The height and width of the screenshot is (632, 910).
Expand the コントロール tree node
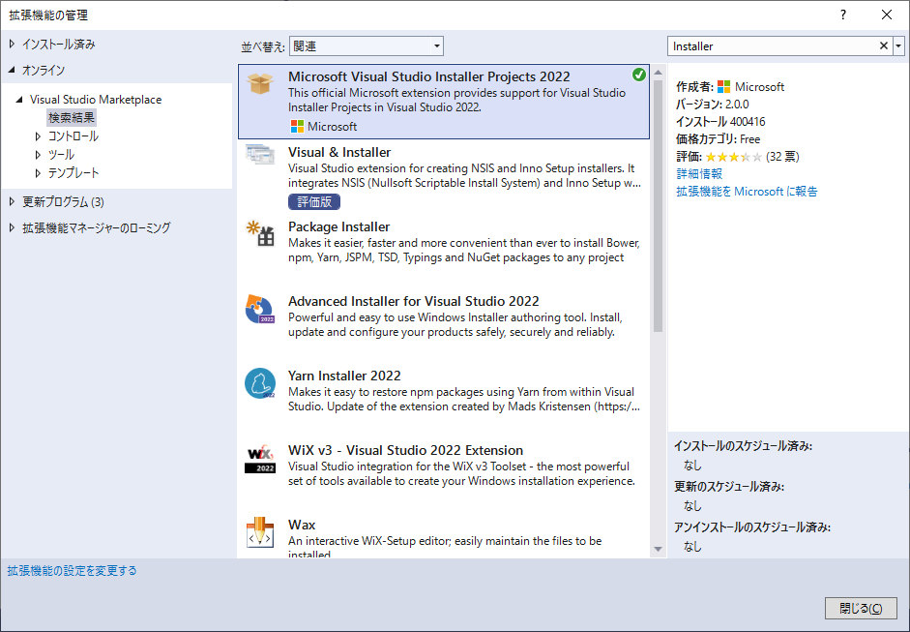tap(38, 136)
